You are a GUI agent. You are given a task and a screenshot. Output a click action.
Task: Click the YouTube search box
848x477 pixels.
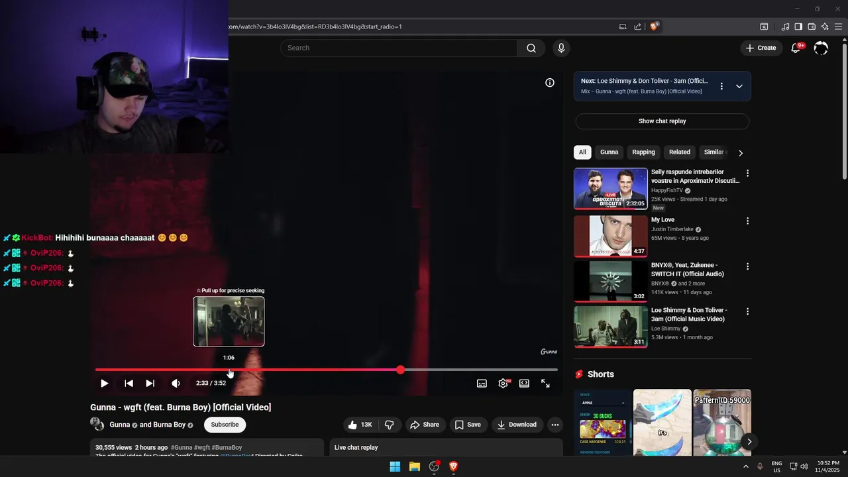coord(399,48)
